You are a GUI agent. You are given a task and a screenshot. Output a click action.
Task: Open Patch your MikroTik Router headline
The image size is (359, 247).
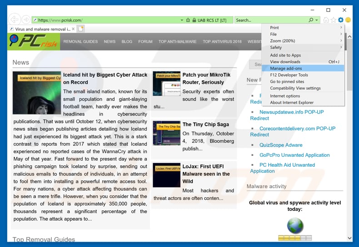(206, 78)
